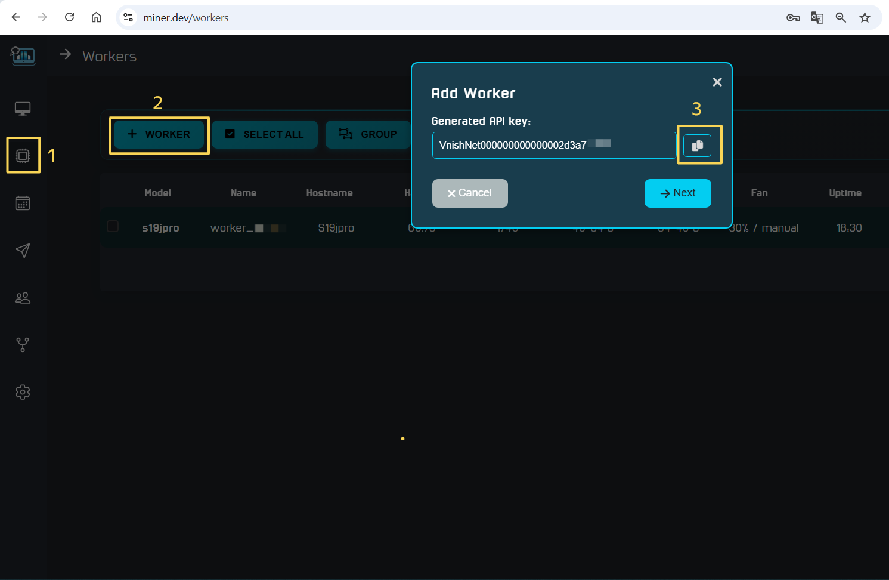Select the worker_ name cell

click(x=248, y=228)
